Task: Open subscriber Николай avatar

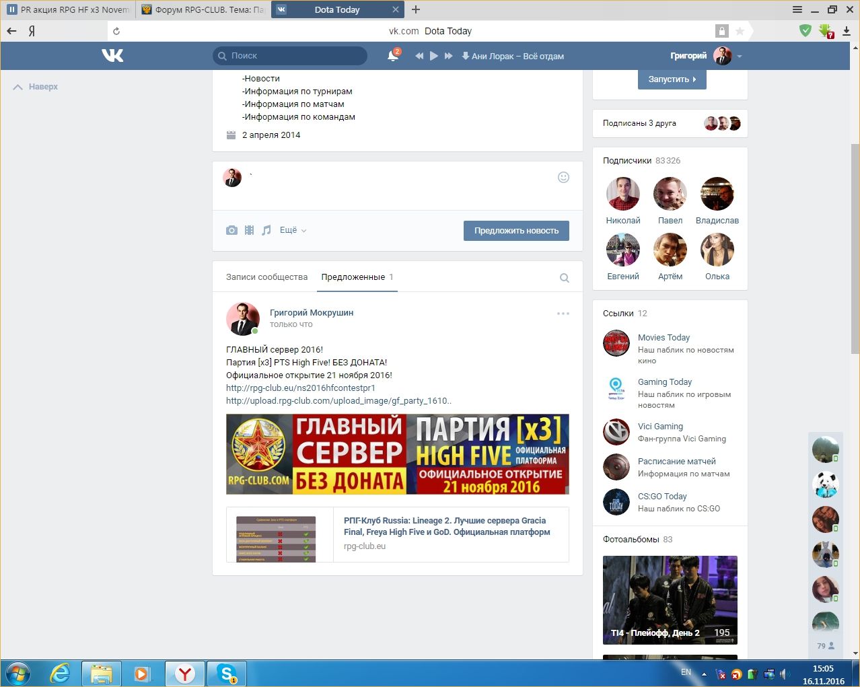Action: [623, 194]
